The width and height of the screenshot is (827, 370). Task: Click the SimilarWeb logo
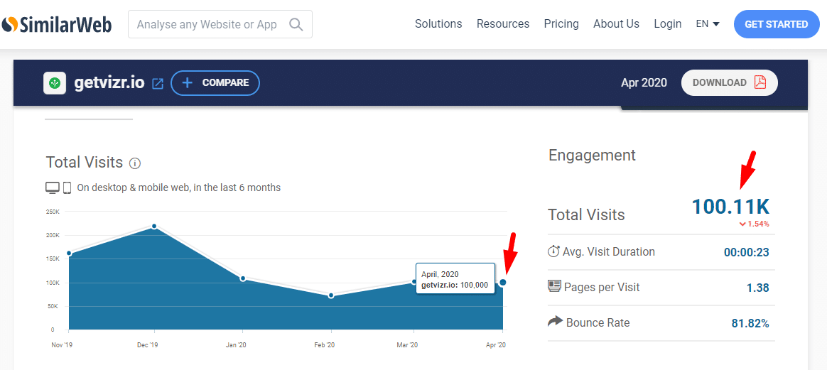(x=56, y=24)
